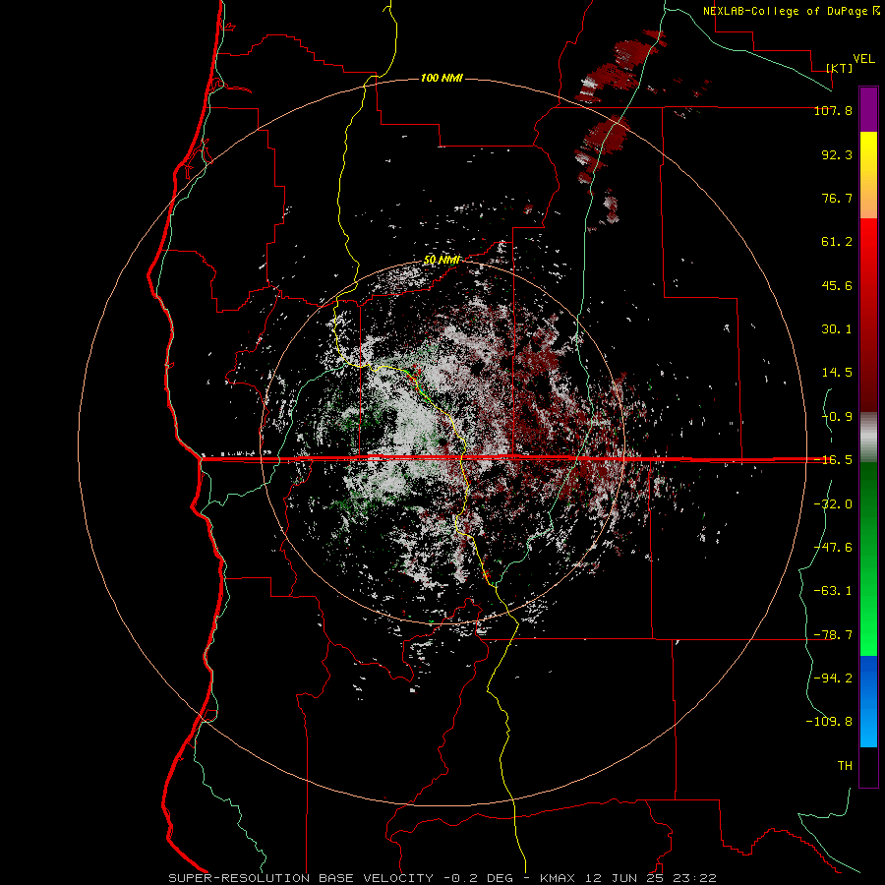Click the 14.5 velocity scale value
885x885 pixels.
pyautogui.click(x=837, y=373)
